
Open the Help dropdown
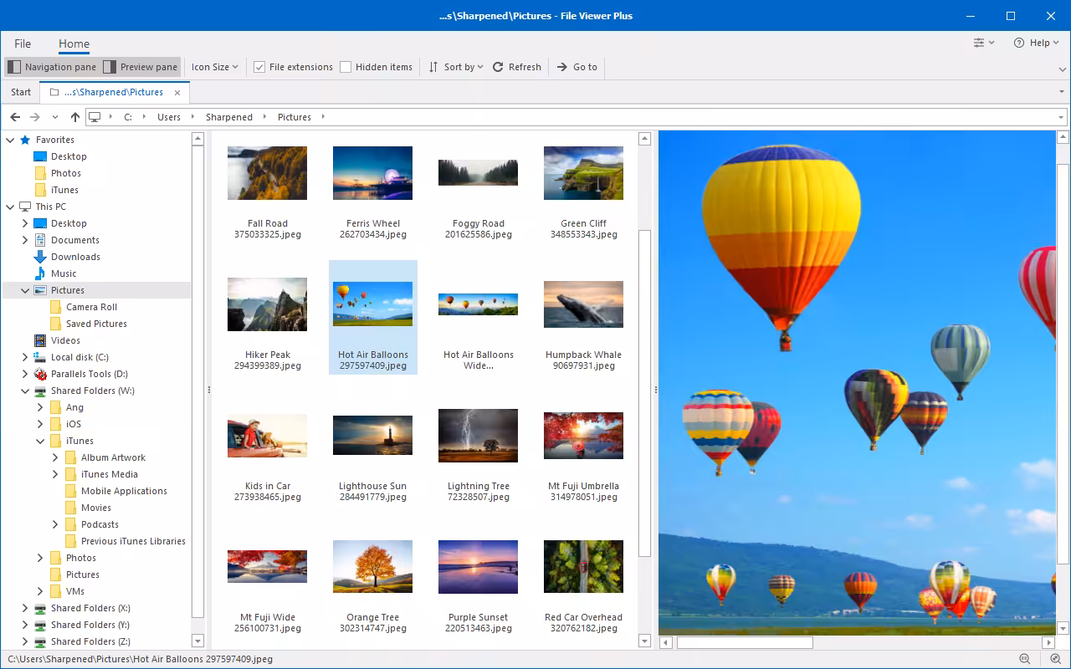1036,43
